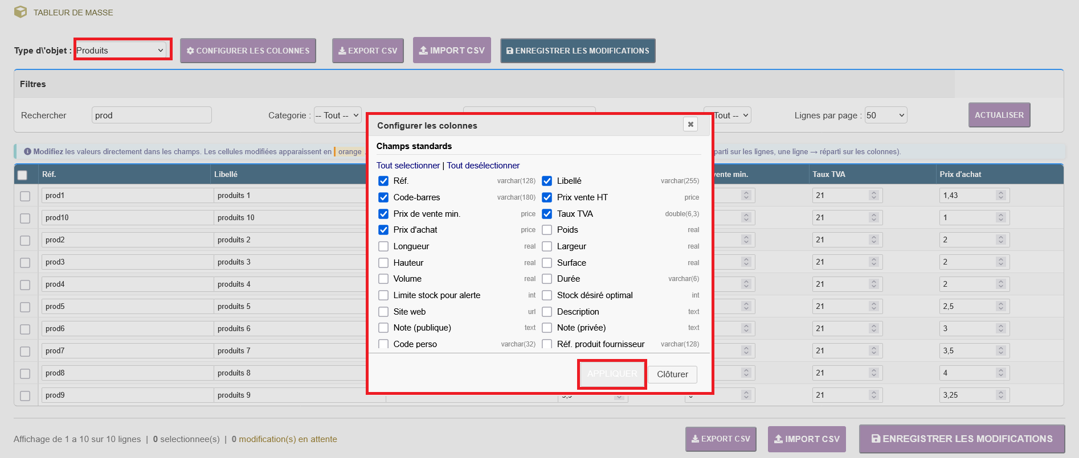
Task: Click the Clôturer button
Action: click(x=672, y=374)
